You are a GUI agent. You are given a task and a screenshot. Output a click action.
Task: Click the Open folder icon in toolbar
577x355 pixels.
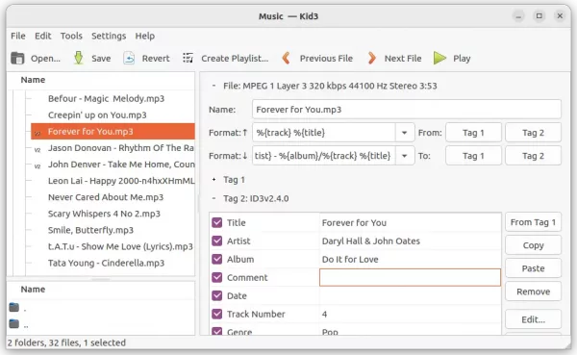point(17,58)
